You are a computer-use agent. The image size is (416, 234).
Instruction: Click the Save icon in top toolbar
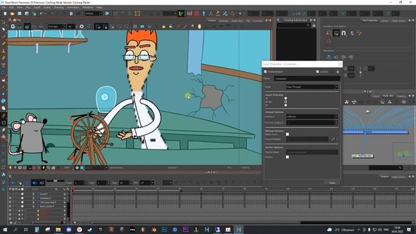19,13
